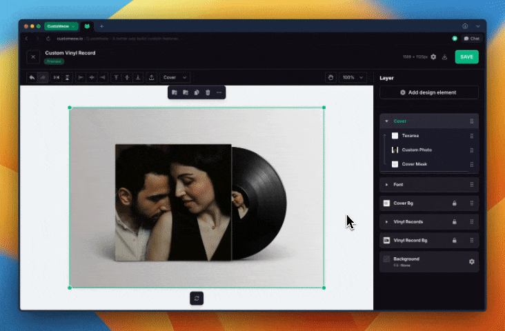Click the drag handle on the Texarea layer
The width and height of the screenshot is (505, 331).
click(472, 136)
